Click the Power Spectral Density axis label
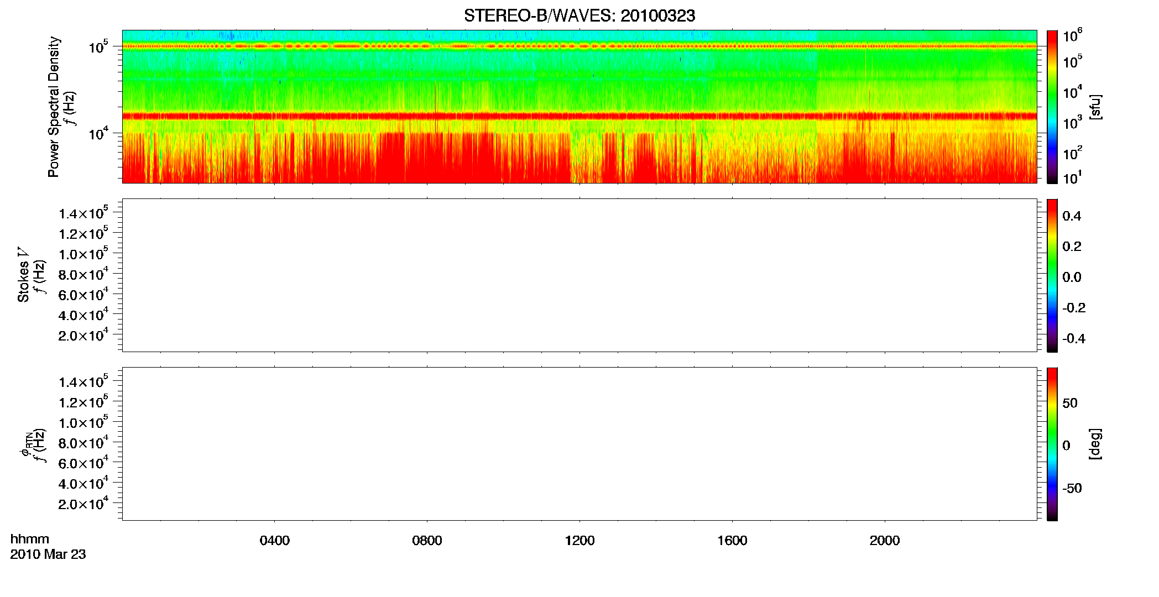Viewport: 1159px width, 597px height. pyautogui.click(x=54, y=107)
